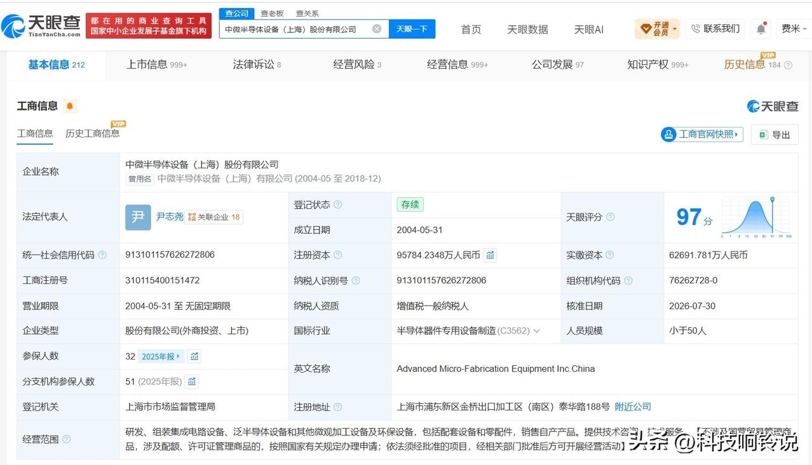Switch to the 经营信息 tab

[x=457, y=65]
